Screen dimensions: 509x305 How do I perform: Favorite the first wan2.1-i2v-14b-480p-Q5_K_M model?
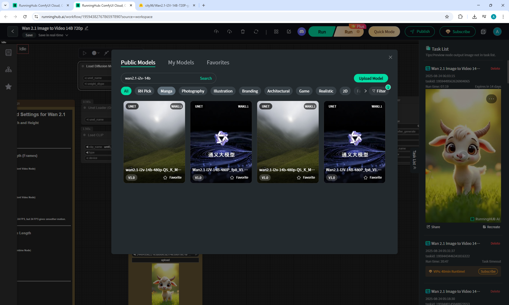(172, 178)
